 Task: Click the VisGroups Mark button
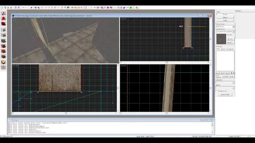tap(228, 73)
